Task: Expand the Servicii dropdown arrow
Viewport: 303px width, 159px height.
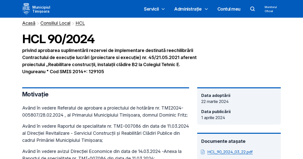Action: 163,9
